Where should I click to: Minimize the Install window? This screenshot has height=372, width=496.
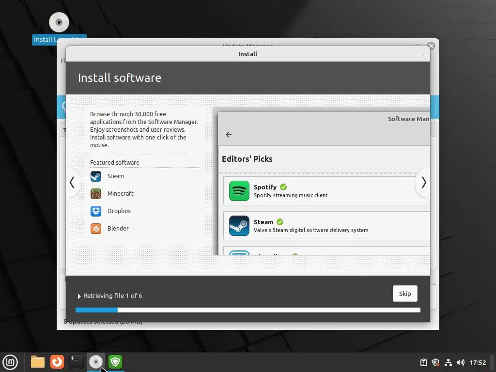click(x=422, y=54)
